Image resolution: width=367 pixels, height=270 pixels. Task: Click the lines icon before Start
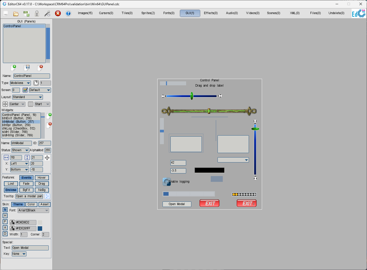pyautogui.click(x=31, y=104)
